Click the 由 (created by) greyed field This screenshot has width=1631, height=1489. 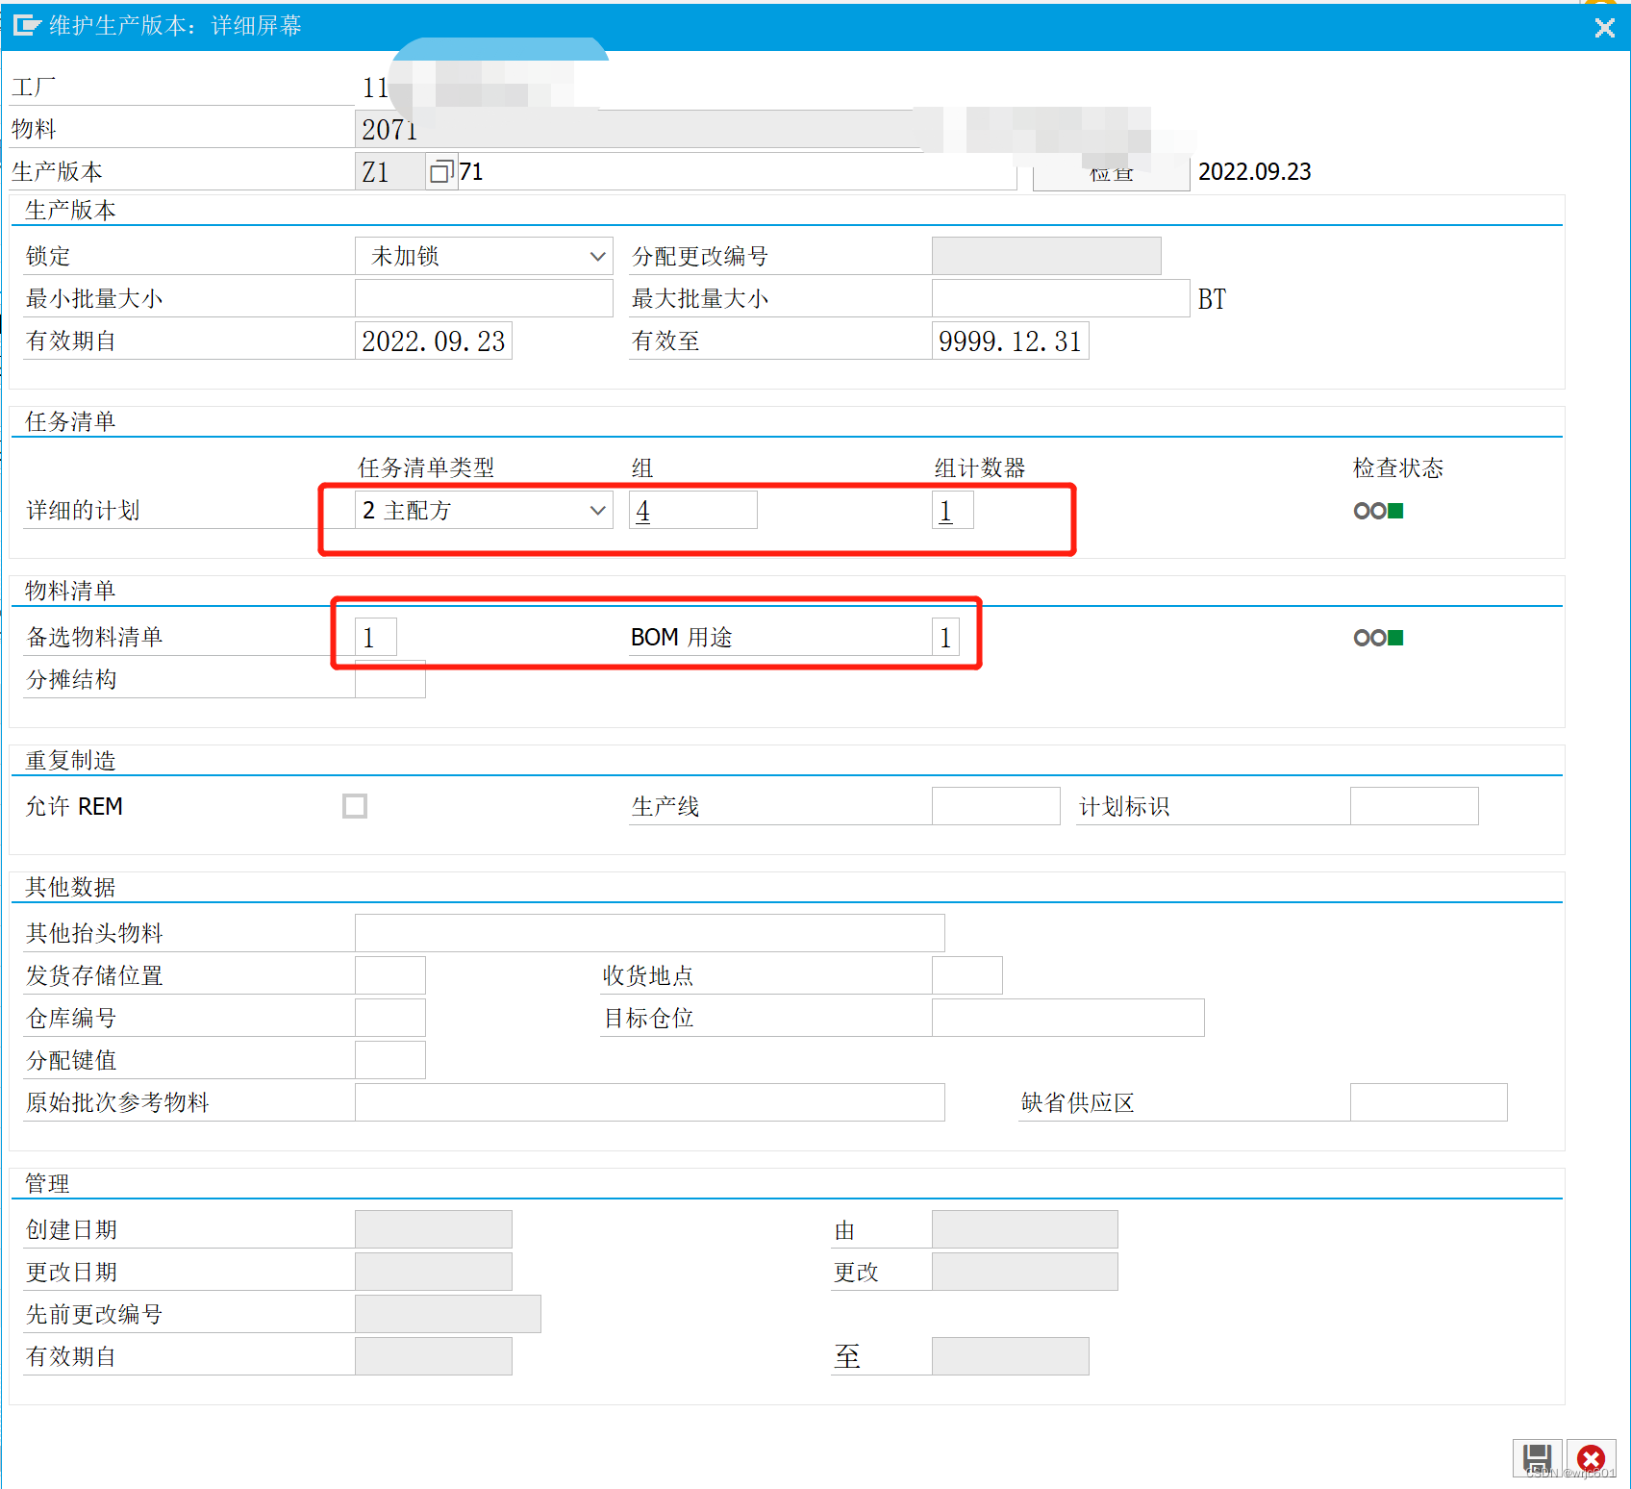1025,1229
